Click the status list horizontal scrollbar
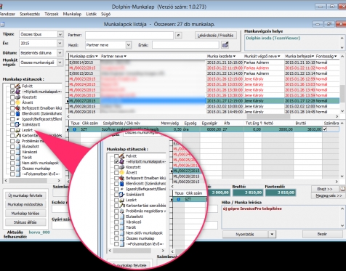Image resolution: width=346 pixels, height=271 pixels. [x=32, y=181]
